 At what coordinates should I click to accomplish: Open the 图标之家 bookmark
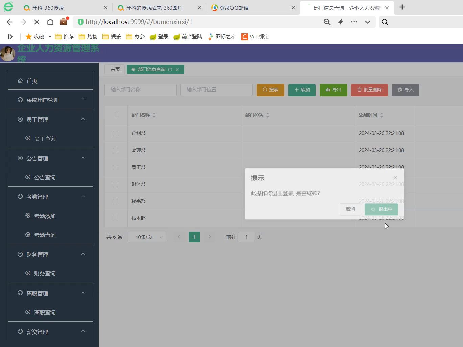221,36
